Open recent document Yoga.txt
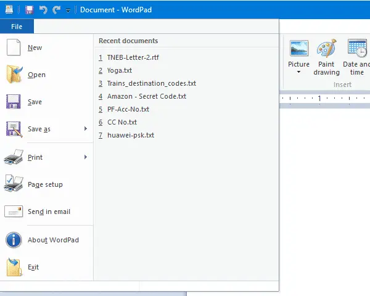Screen dimensions: 370x296 click(186, 70)
